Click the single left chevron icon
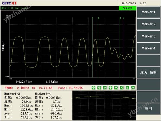 coord(122,88)
